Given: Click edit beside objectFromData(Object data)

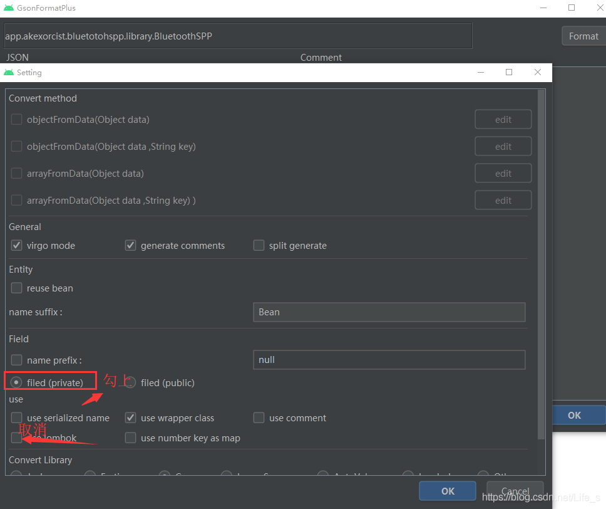Looking at the screenshot, I should [503, 119].
